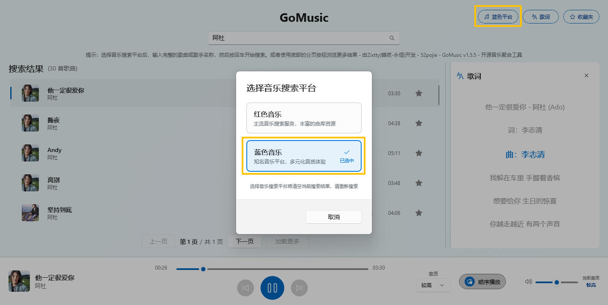The height and width of the screenshot is (305, 608).
Task: Mute with the volume speaker icon
Action: 529,282
